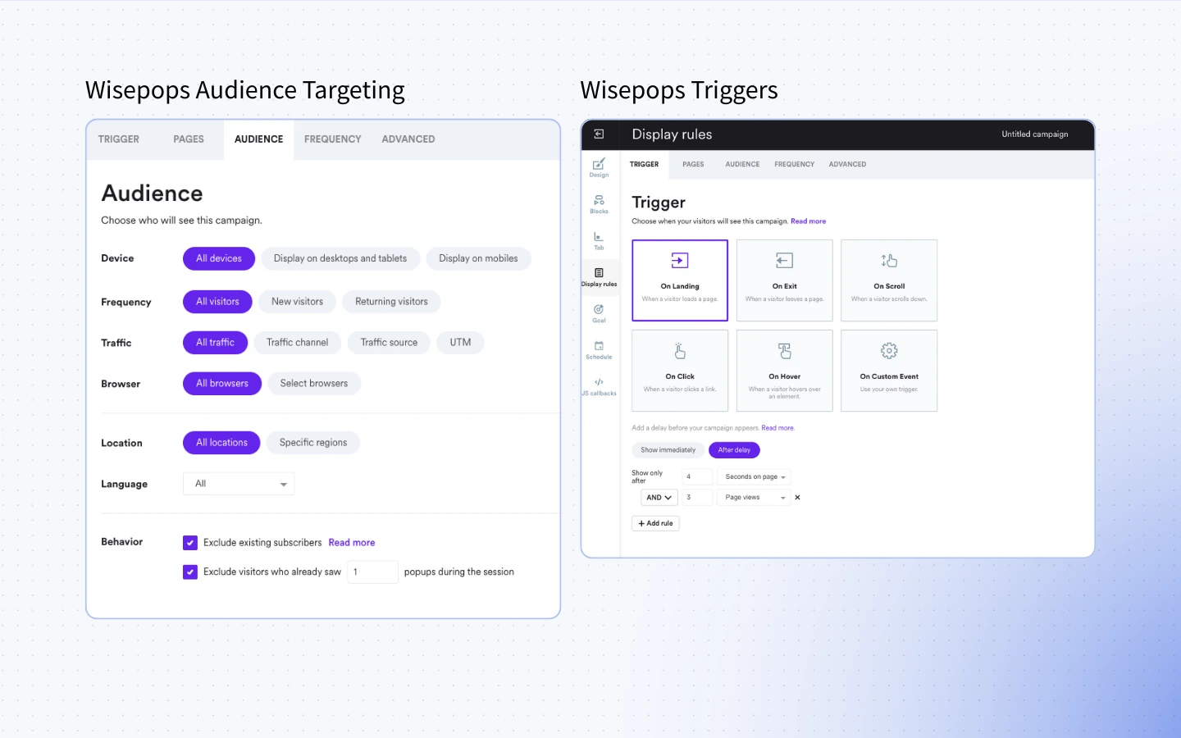Select Traffic source option

389,343
